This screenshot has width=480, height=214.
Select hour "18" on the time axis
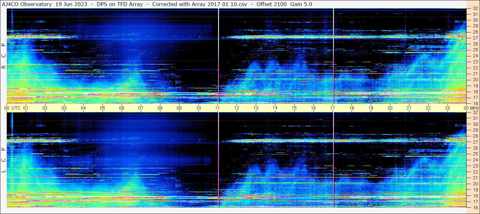click(352, 108)
